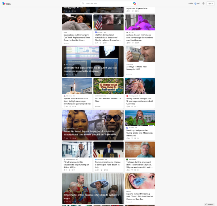Open comments on Trump airport name change
The height and width of the screenshot is (206, 217).
coord(106,170)
